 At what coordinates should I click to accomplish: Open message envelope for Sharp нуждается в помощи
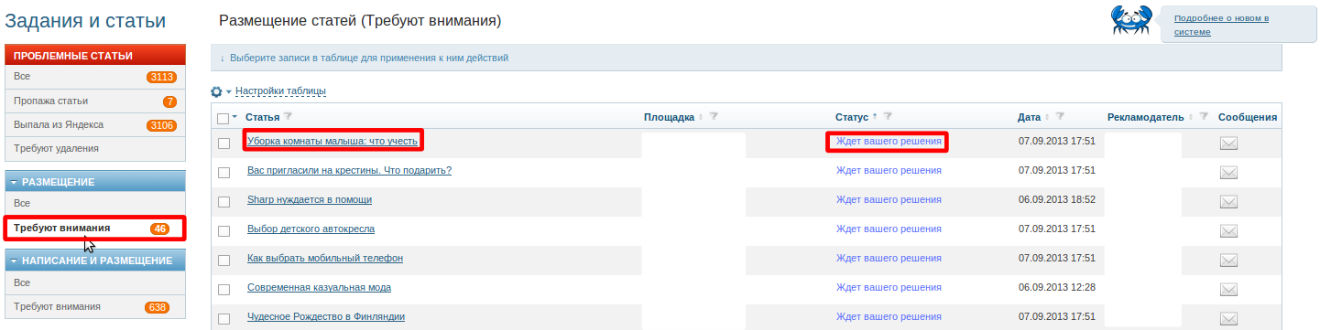(x=1228, y=200)
